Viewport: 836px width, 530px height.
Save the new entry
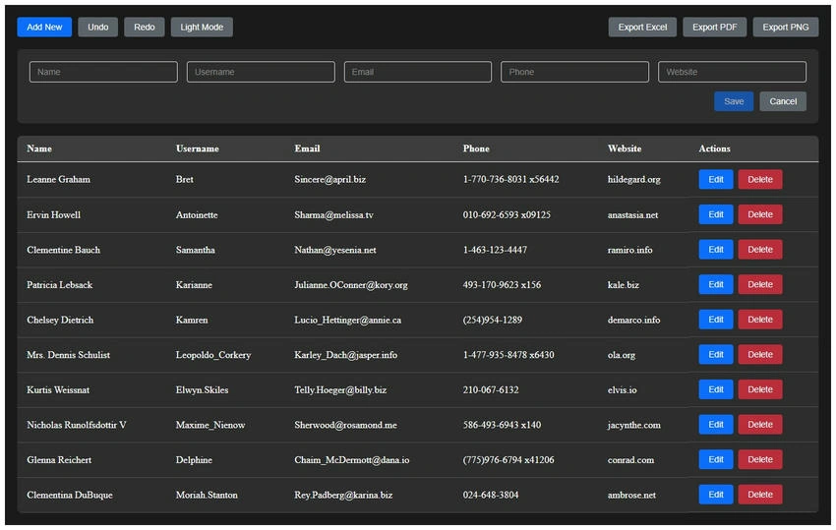coord(734,101)
